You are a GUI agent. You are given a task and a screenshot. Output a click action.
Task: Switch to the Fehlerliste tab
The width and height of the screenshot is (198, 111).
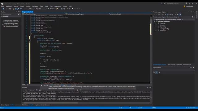pyautogui.click(x=25, y=105)
